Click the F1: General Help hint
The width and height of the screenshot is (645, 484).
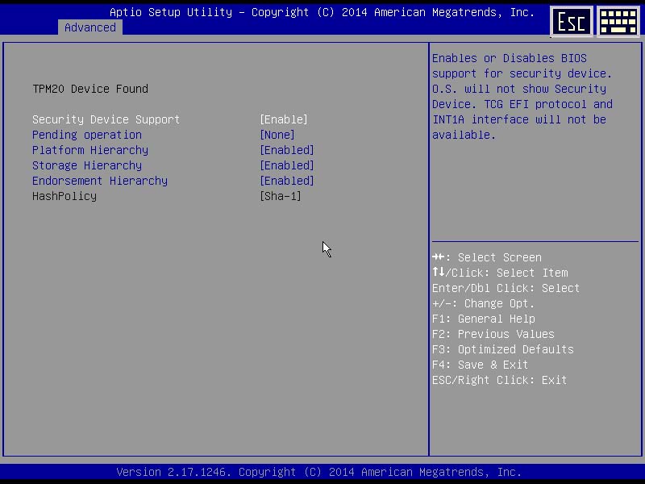point(483,319)
